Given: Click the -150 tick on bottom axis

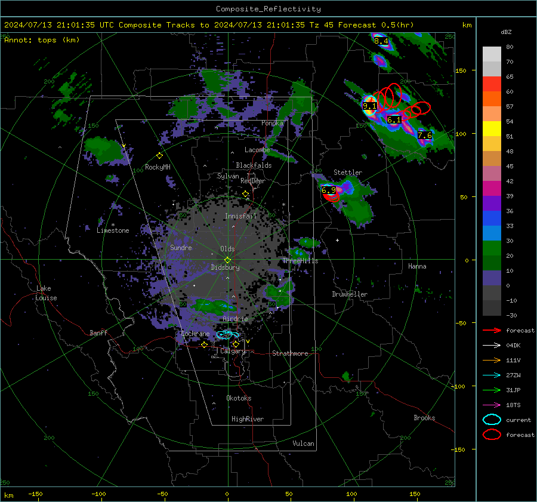Looking at the screenshot, I should (x=35, y=494).
